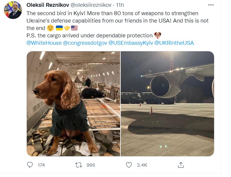Viewport: 231px width, 177px height.
Task: Click the Ukraine flag emoji
Action: (59, 28)
